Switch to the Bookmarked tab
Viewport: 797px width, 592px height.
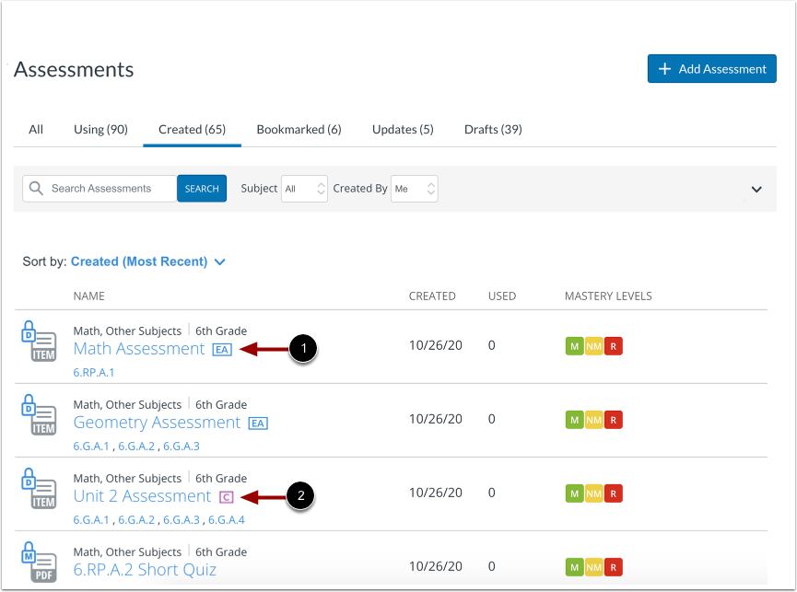coord(299,129)
